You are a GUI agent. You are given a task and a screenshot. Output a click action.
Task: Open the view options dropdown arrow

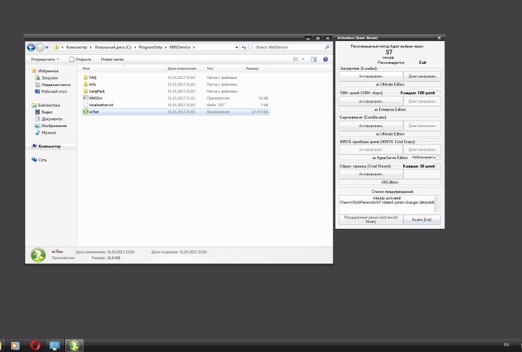click(303, 59)
